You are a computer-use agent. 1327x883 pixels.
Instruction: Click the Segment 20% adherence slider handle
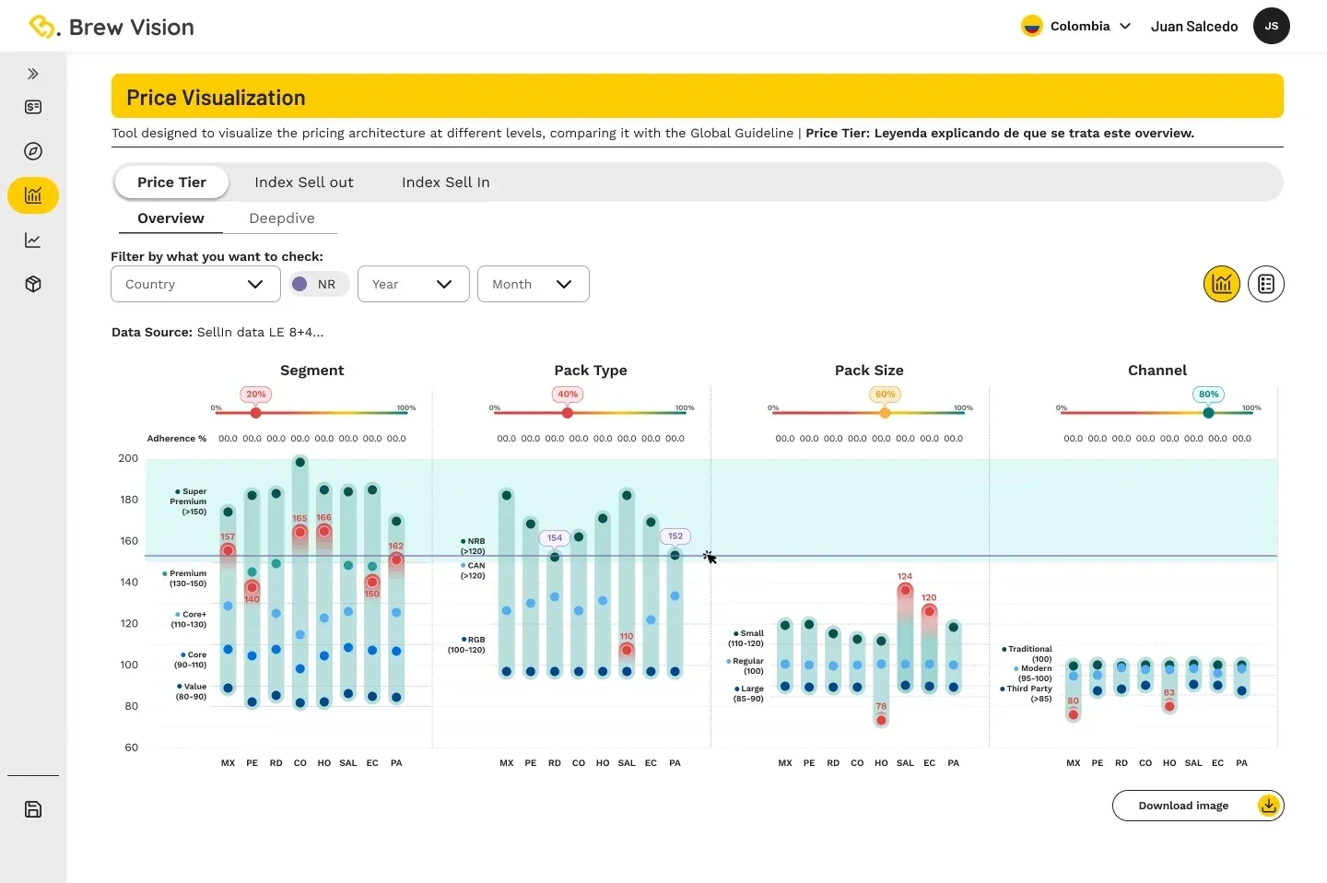[x=256, y=413]
